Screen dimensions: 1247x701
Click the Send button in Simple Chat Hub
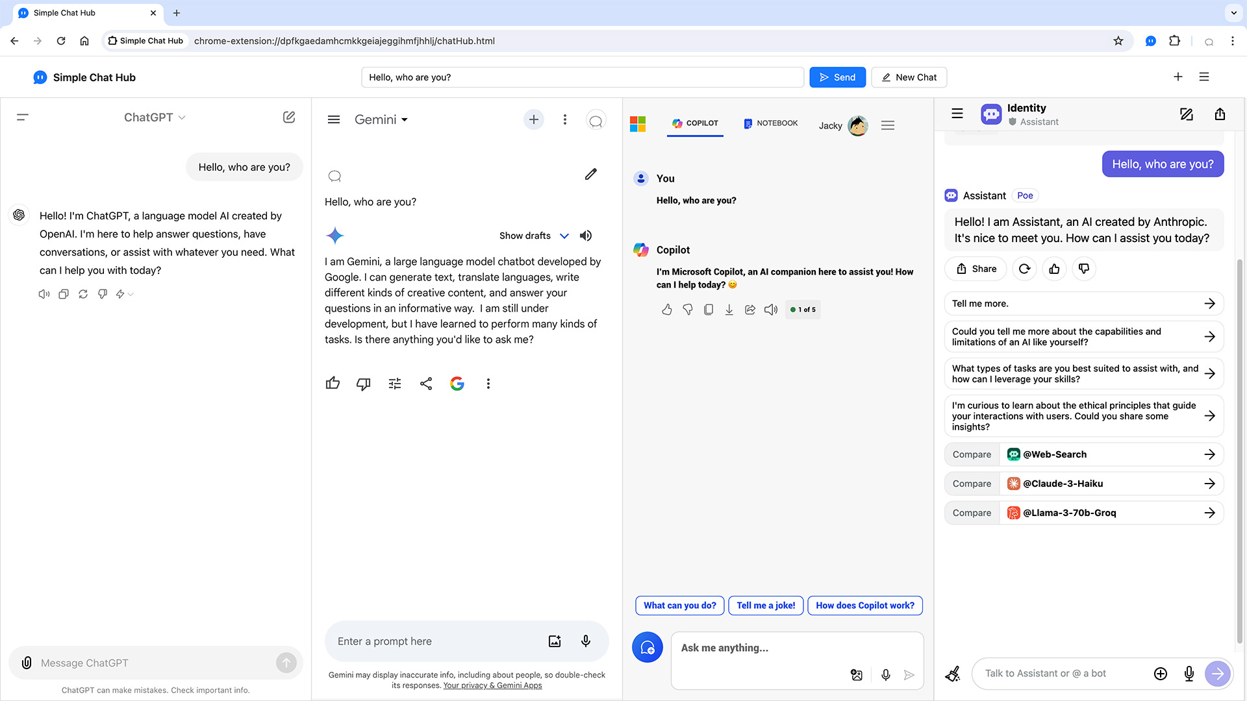tap(837, 77)
